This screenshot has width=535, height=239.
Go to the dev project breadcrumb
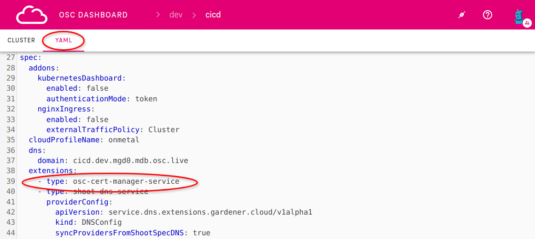point(176,15)
